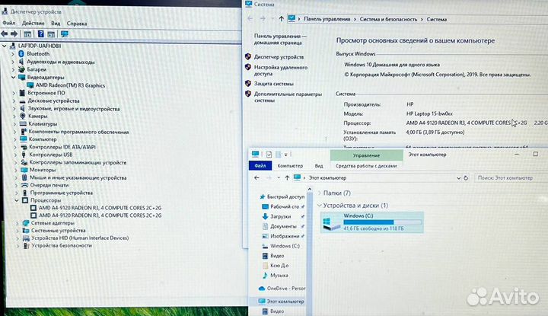Select the Мыши и иные указывающие устройства icon
This screenshot has width=548, height=316.
24,177
